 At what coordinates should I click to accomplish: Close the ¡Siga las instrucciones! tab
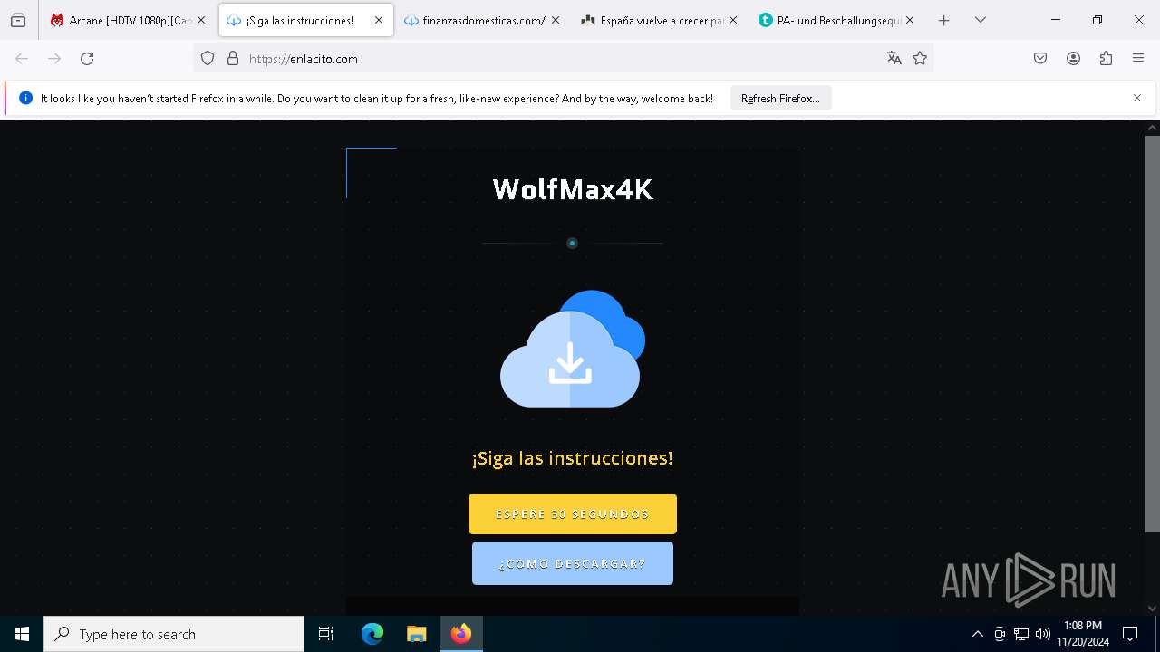[x=379, y=20]
